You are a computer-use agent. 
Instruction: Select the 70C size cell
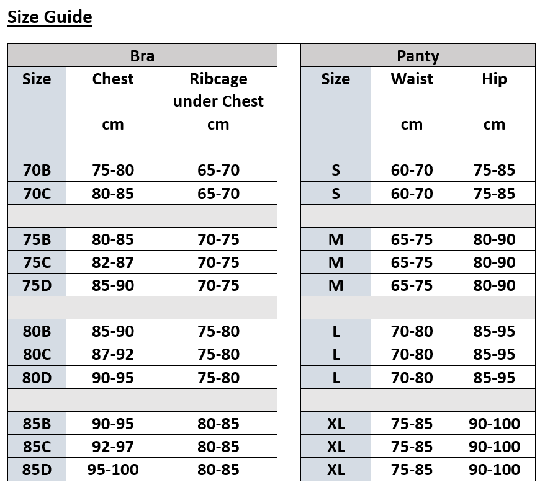tap(37, 194)
